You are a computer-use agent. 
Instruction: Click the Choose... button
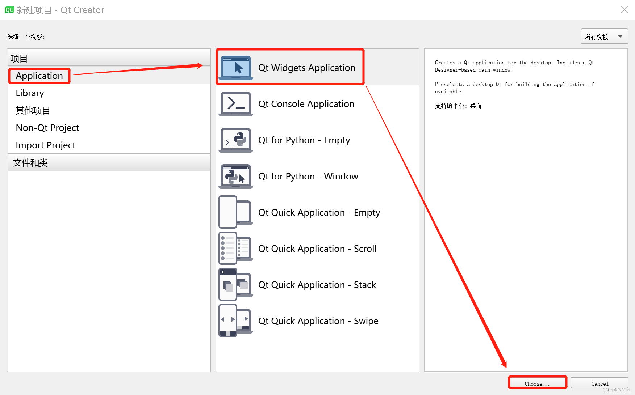tap(537, 383)
